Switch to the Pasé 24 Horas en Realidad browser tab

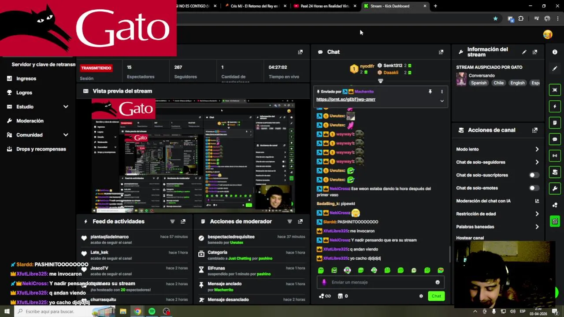(325, 6)
